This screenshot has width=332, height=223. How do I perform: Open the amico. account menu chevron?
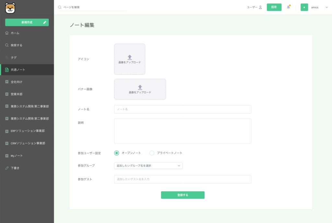[x=326, y=7]
